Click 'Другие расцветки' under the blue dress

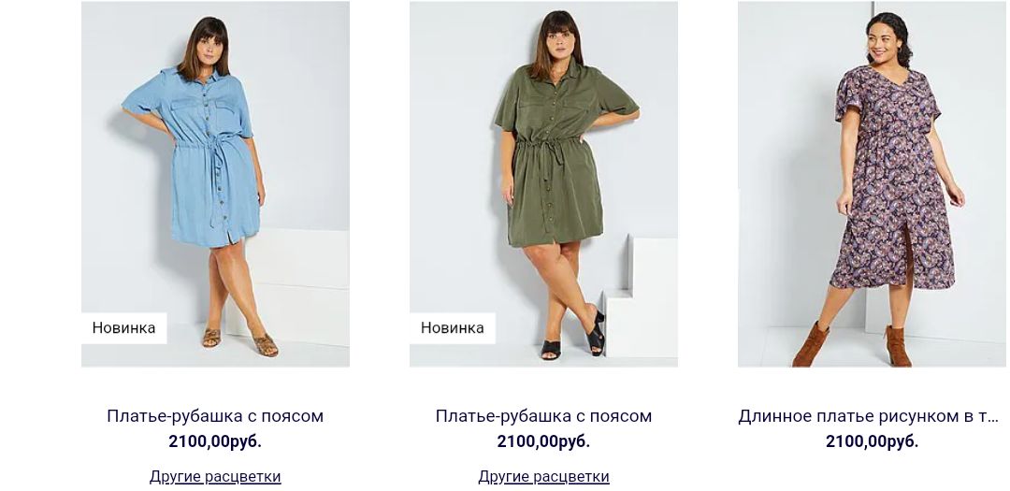point(215,477)
